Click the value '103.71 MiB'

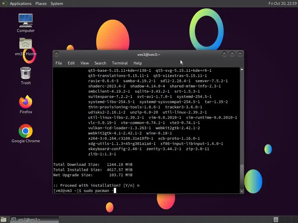point(121,175)
